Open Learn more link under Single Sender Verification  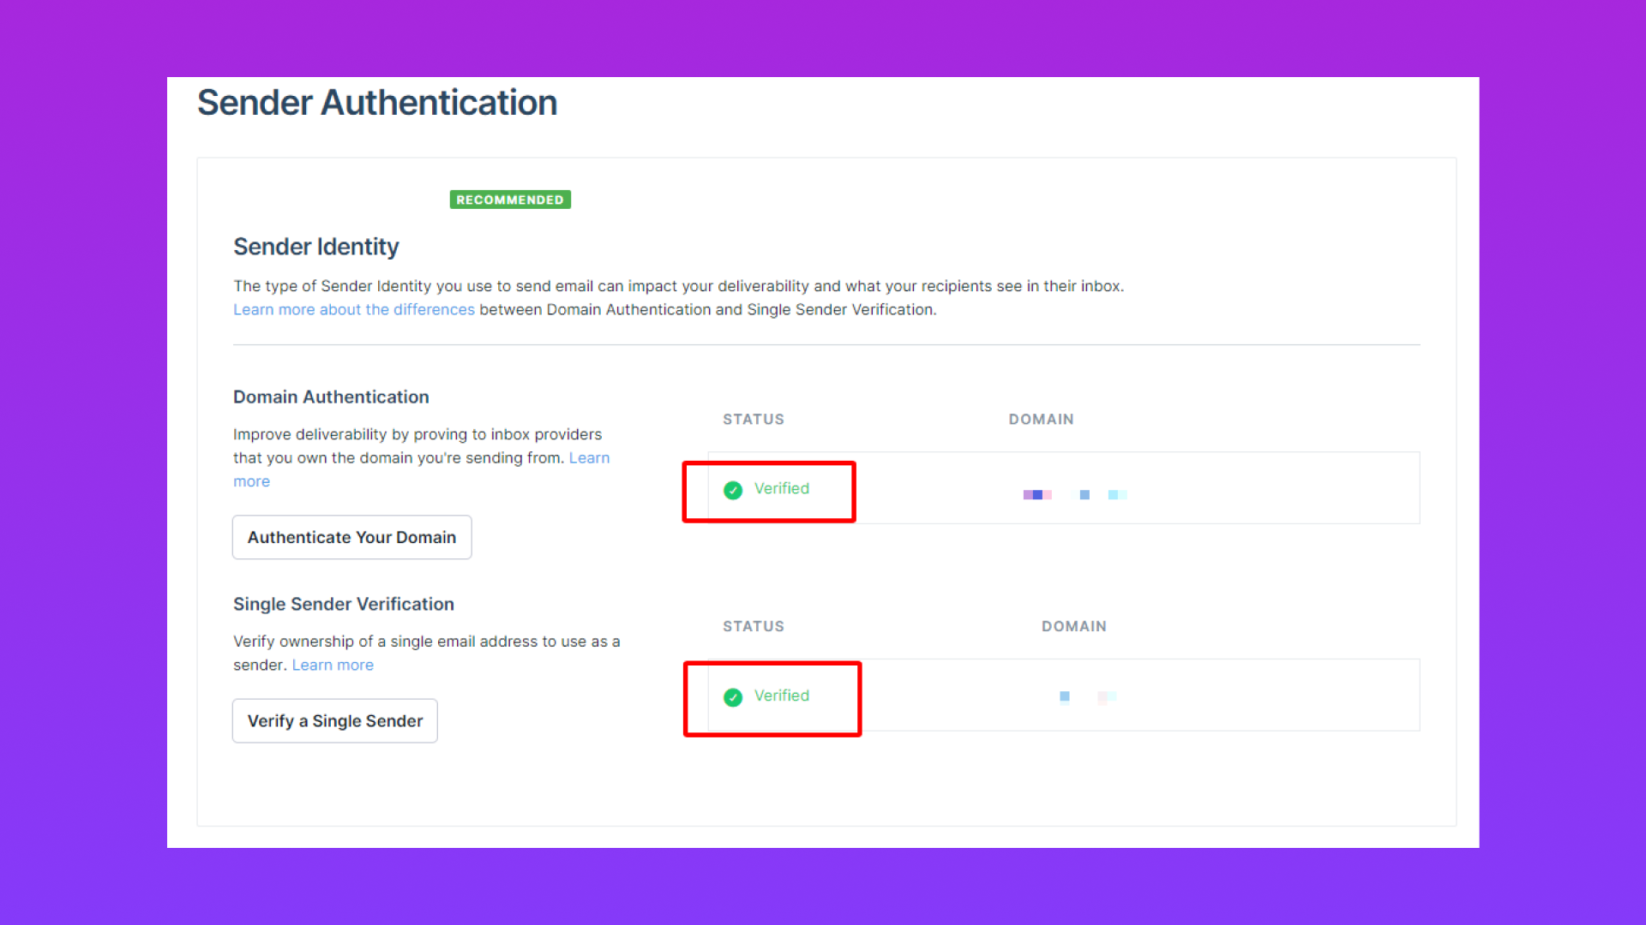click(333, 665)
